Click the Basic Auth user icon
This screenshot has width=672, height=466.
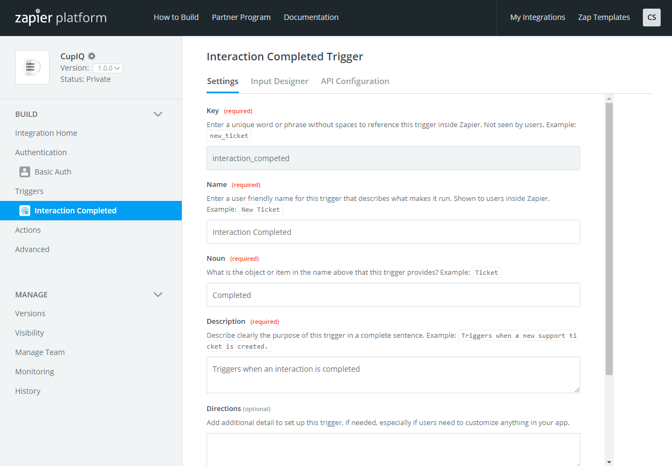[x=25, y=172]
